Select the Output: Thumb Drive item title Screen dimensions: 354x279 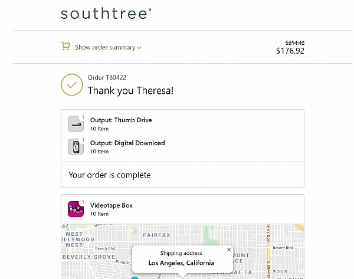point(121,120)
